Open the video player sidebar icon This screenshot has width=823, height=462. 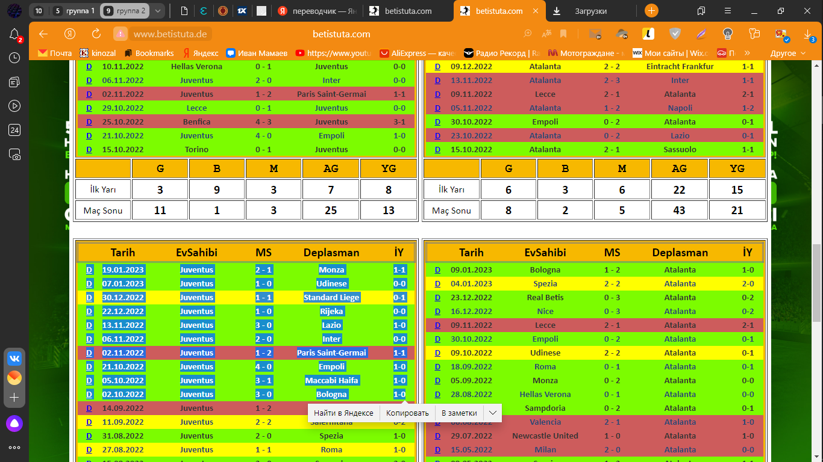[14, 106]
